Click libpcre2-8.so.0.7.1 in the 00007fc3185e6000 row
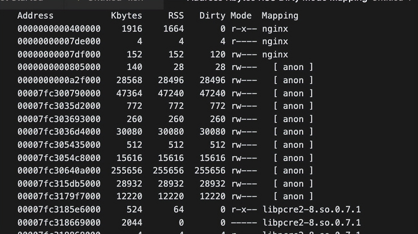Image resolution: width=418 pixels, height=234 pixels. tap(312, 209)
